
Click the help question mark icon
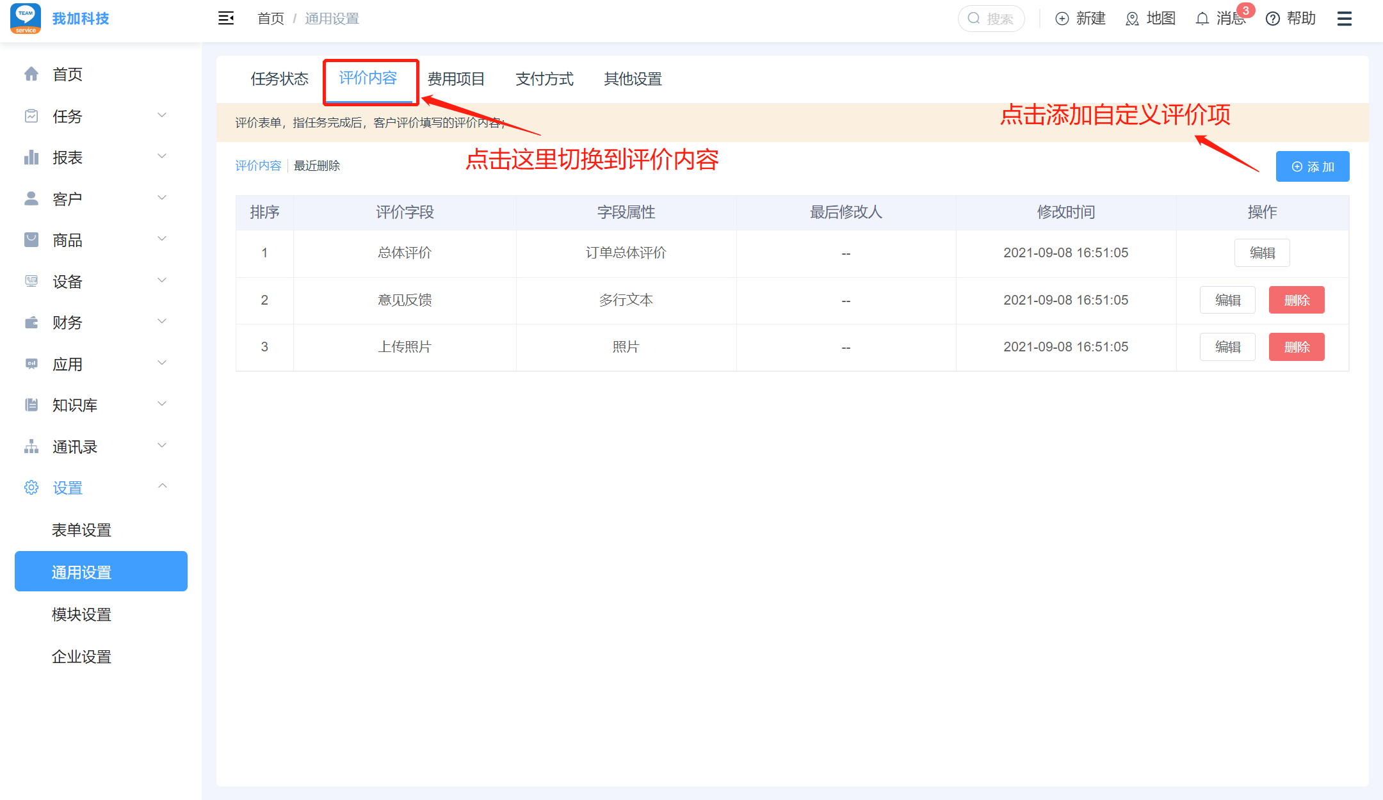pyautogui.click(x=1273, y=19)
